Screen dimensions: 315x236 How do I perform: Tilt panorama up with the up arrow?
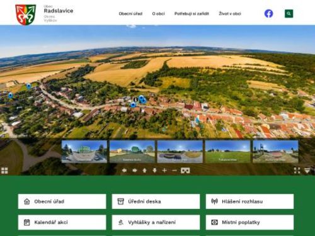(144, 171)
